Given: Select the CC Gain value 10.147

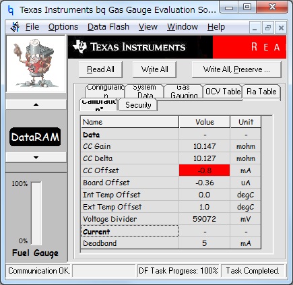Looking at the screenshot, I should (205, 146).
